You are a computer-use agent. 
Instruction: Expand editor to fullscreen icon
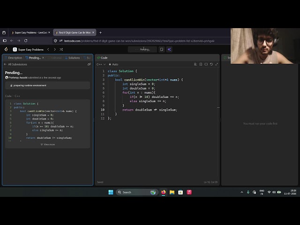(217, 64)
